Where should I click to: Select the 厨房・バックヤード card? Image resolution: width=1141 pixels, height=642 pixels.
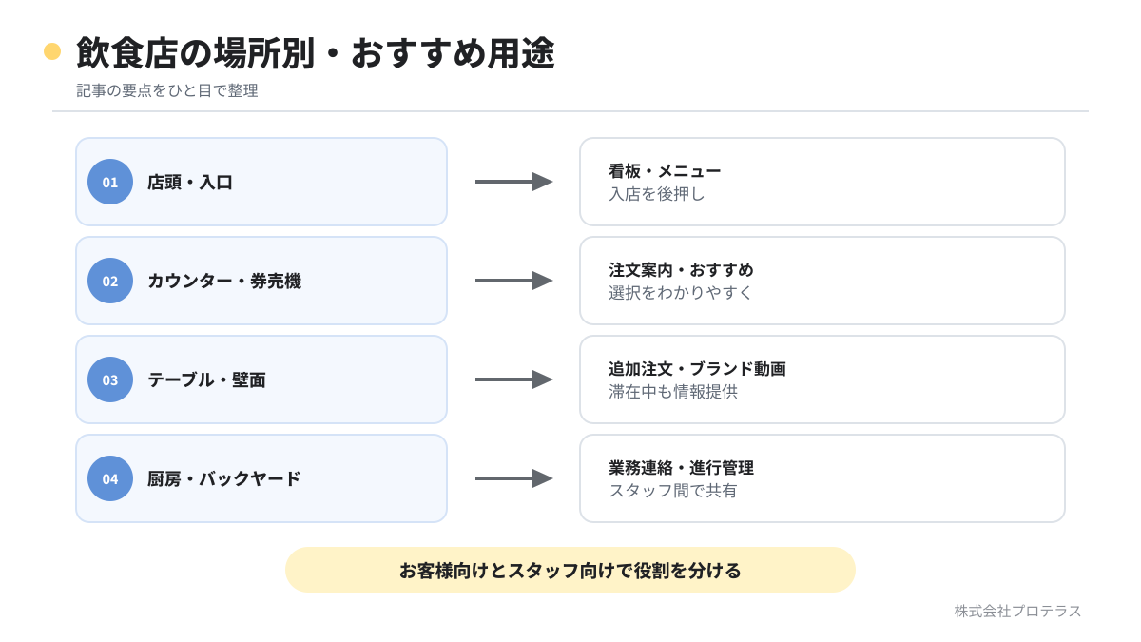pyautogui.click(x=261, y=478)
